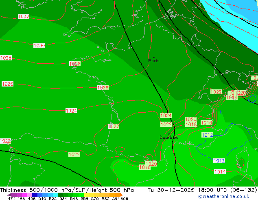Click the Paris city label
Viewport: 258px width, 200px height.
154,60
